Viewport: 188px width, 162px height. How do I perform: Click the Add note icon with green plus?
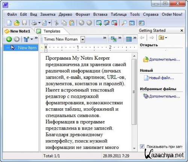[x=99, y=23]
